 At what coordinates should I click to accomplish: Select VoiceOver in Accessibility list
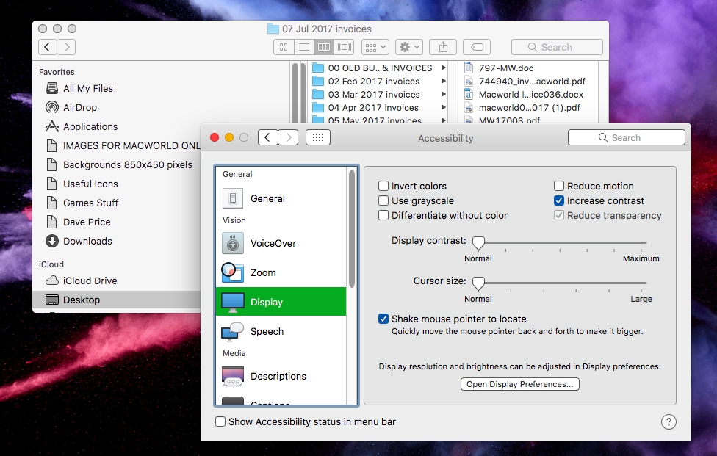273,243
